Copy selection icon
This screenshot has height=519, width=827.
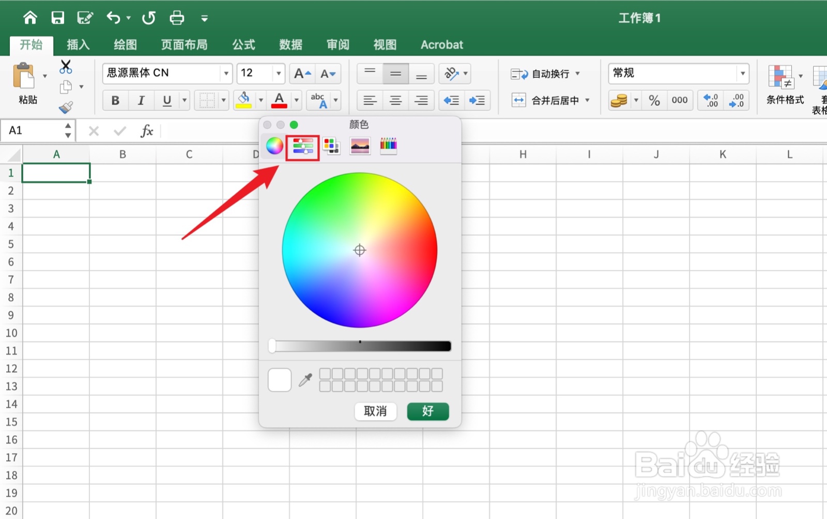[x=66, y=87]
